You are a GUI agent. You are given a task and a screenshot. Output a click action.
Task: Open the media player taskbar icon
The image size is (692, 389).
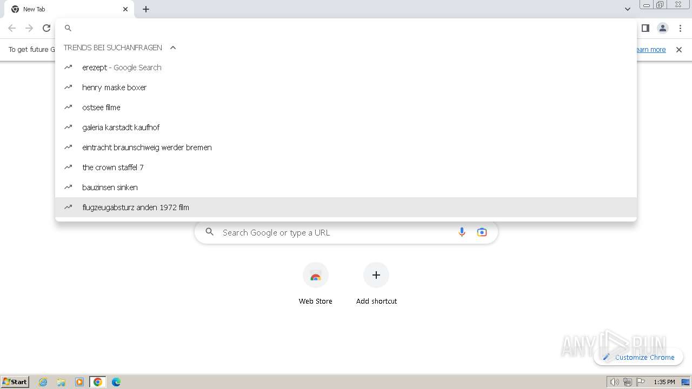79,382
